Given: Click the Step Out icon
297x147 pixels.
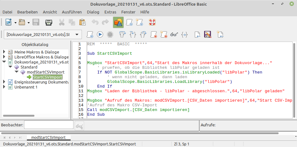Looking at the screenshot, I should click(x=143, y=34).
